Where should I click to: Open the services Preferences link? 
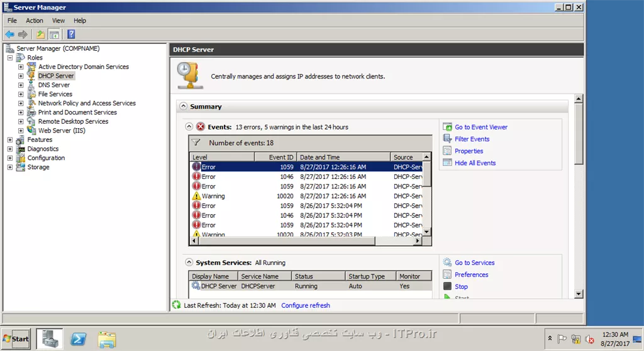[471, 274]
